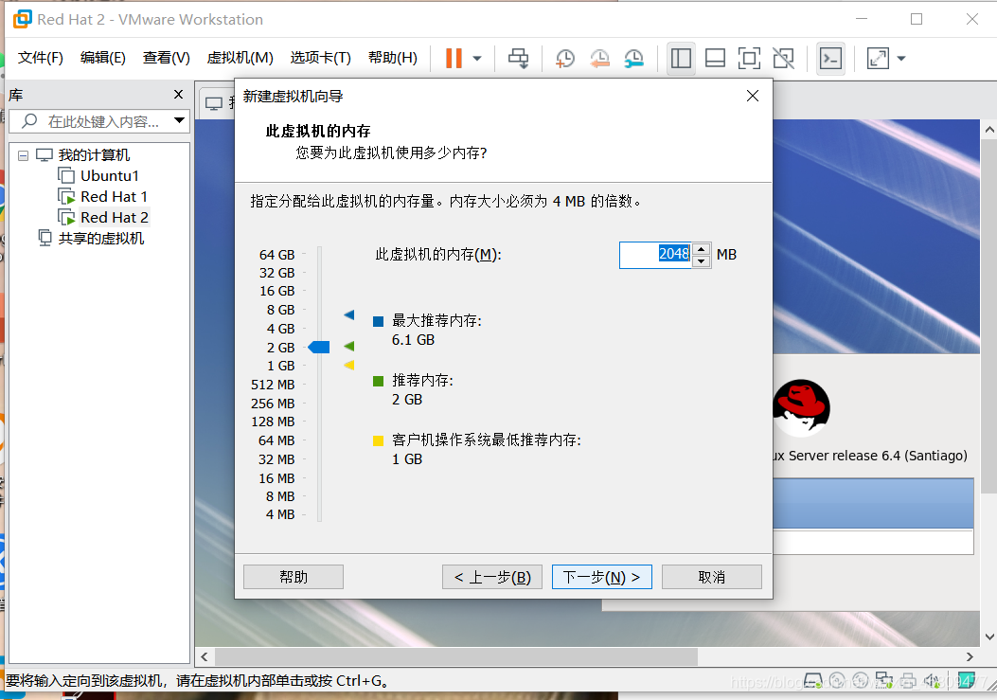This screenshot has width=997, height=700.
Task: Click the 4 GB label on memory scale
Action: click(x=280, y=329)
